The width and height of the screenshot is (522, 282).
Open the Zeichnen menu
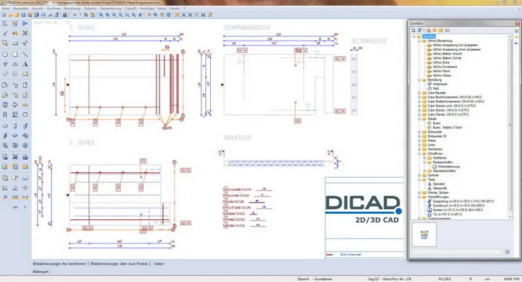(54, 8)
